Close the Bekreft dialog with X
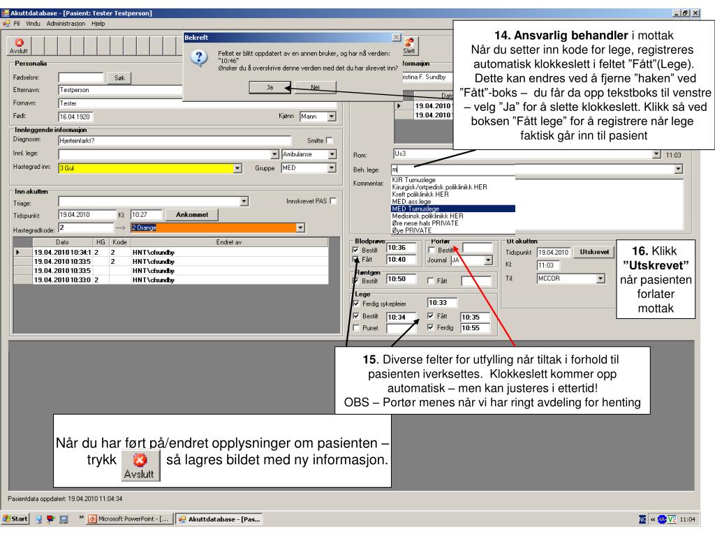The width and height of the screenshot is (715, 536). (x=397, y=37)
